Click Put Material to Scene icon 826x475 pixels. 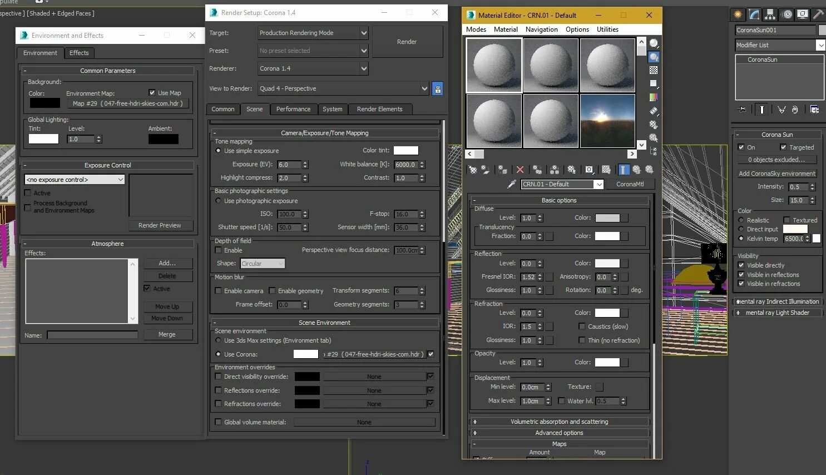486,170
